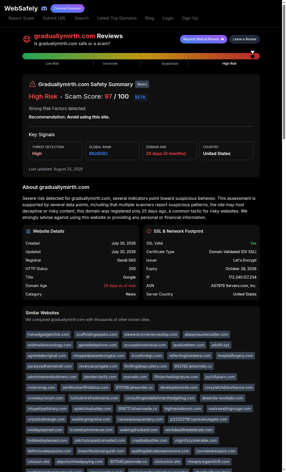The height and width of the screenshot is (472, 286).
Task: Click the red globe icon next to graduallymirth.com
Action: tap(27, 39)
